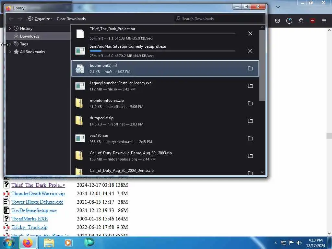The width and height of the screenshot is (332, 249).
Task: Click the Tower Bloxx Deluxe.exe file type icon
Action: click(6, 202)
